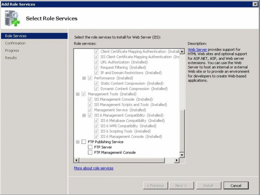Viewport: 260px width, 195px height.
Task: Collapse the FTP Publishing Service node
Action: coord(78,142)
